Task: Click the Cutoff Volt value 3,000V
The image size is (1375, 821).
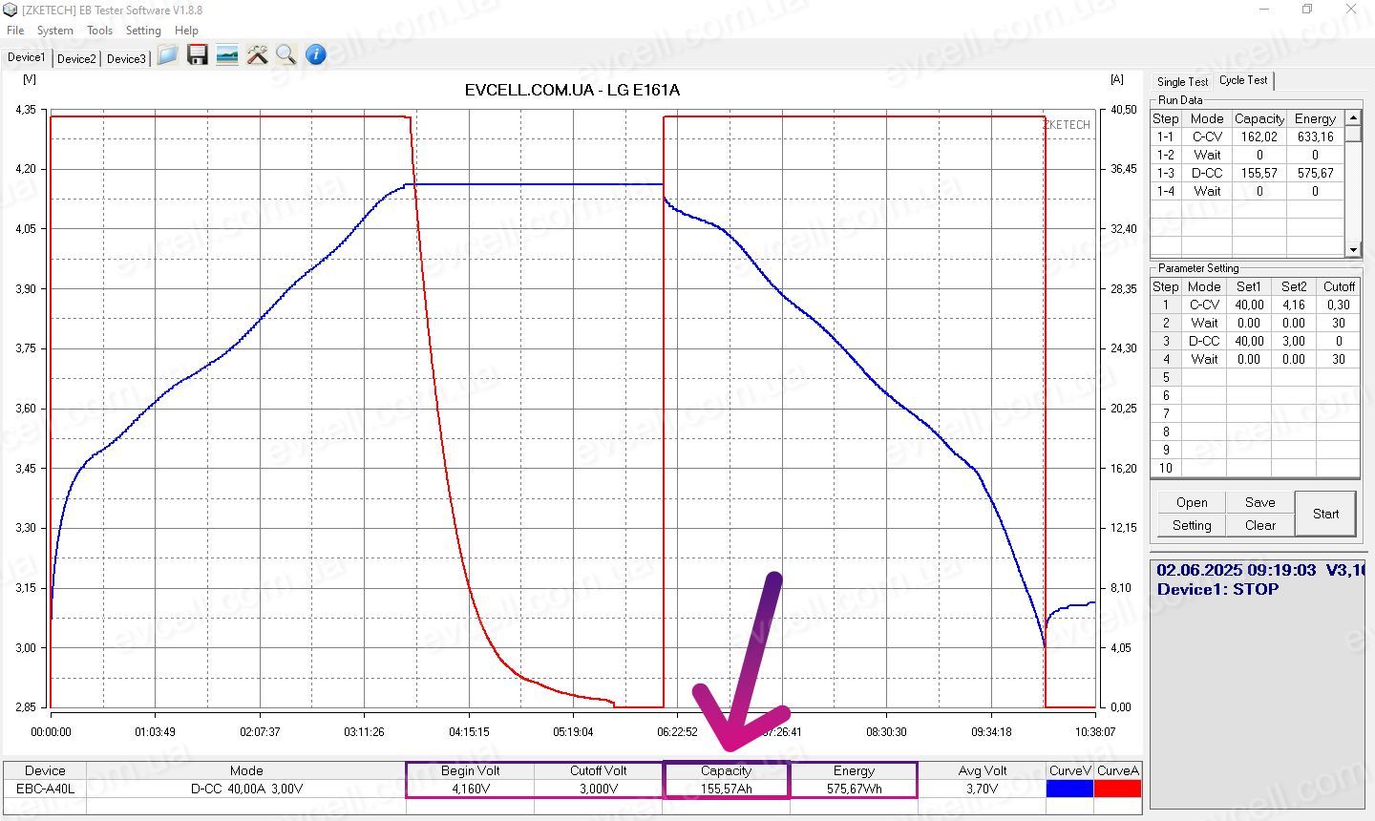Action: click(599, 789)
